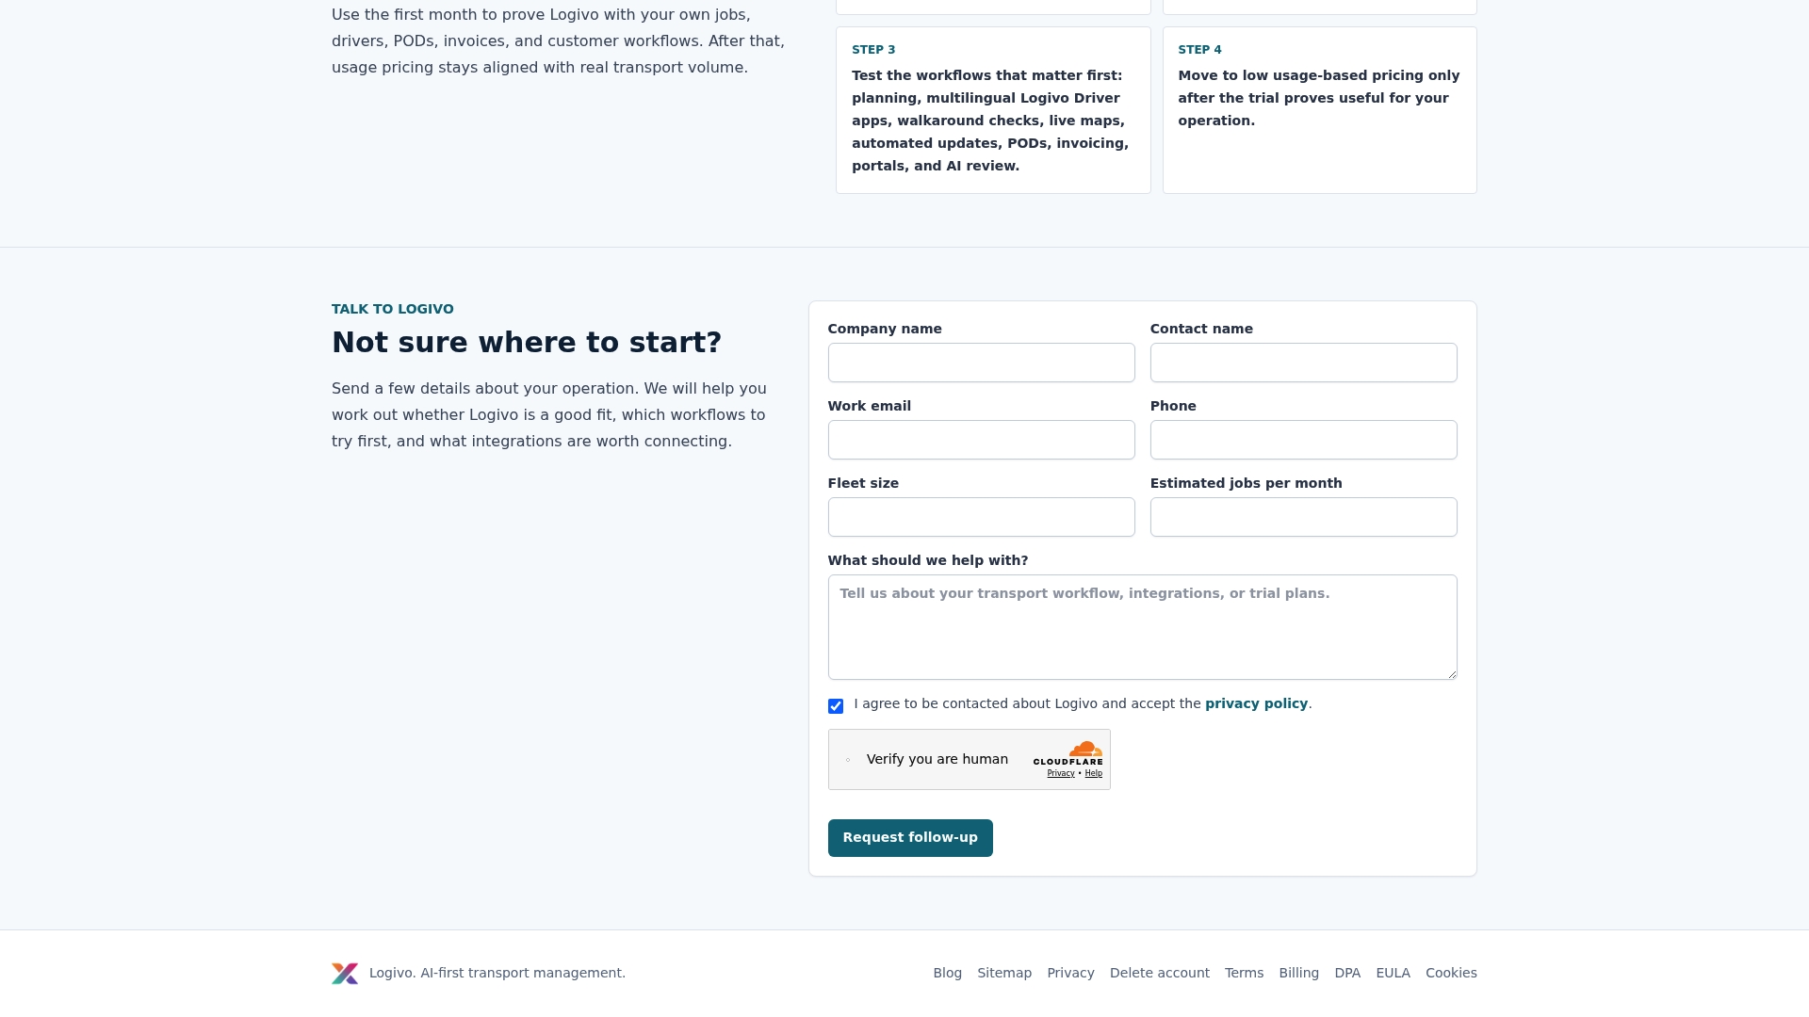Open the Billing footer link

point(1298,973)
